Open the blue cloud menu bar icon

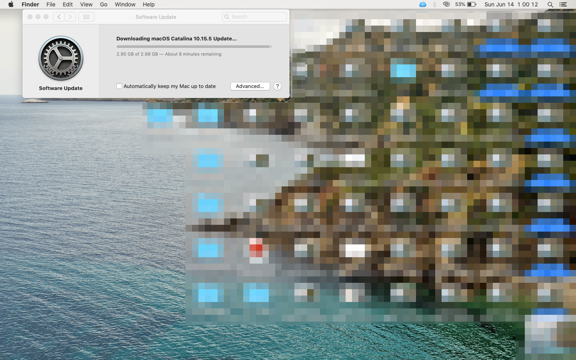(422, 4)
